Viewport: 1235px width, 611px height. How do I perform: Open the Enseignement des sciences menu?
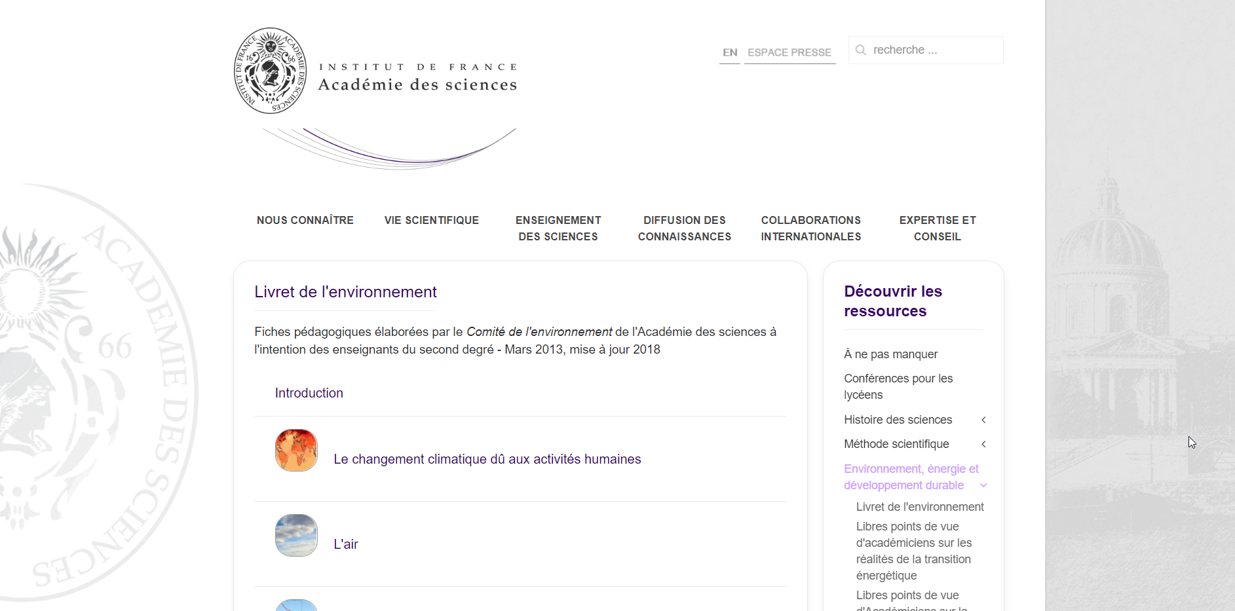558,229
